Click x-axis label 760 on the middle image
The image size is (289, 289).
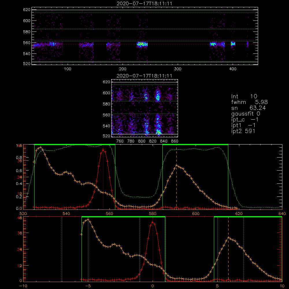[120, 141]
